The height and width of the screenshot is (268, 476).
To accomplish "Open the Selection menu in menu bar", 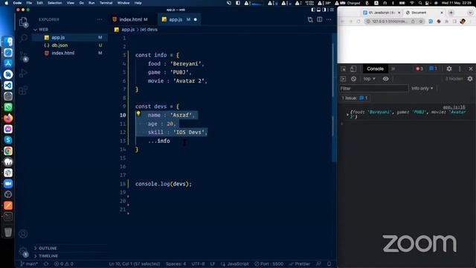I will [x=54, y=3].
